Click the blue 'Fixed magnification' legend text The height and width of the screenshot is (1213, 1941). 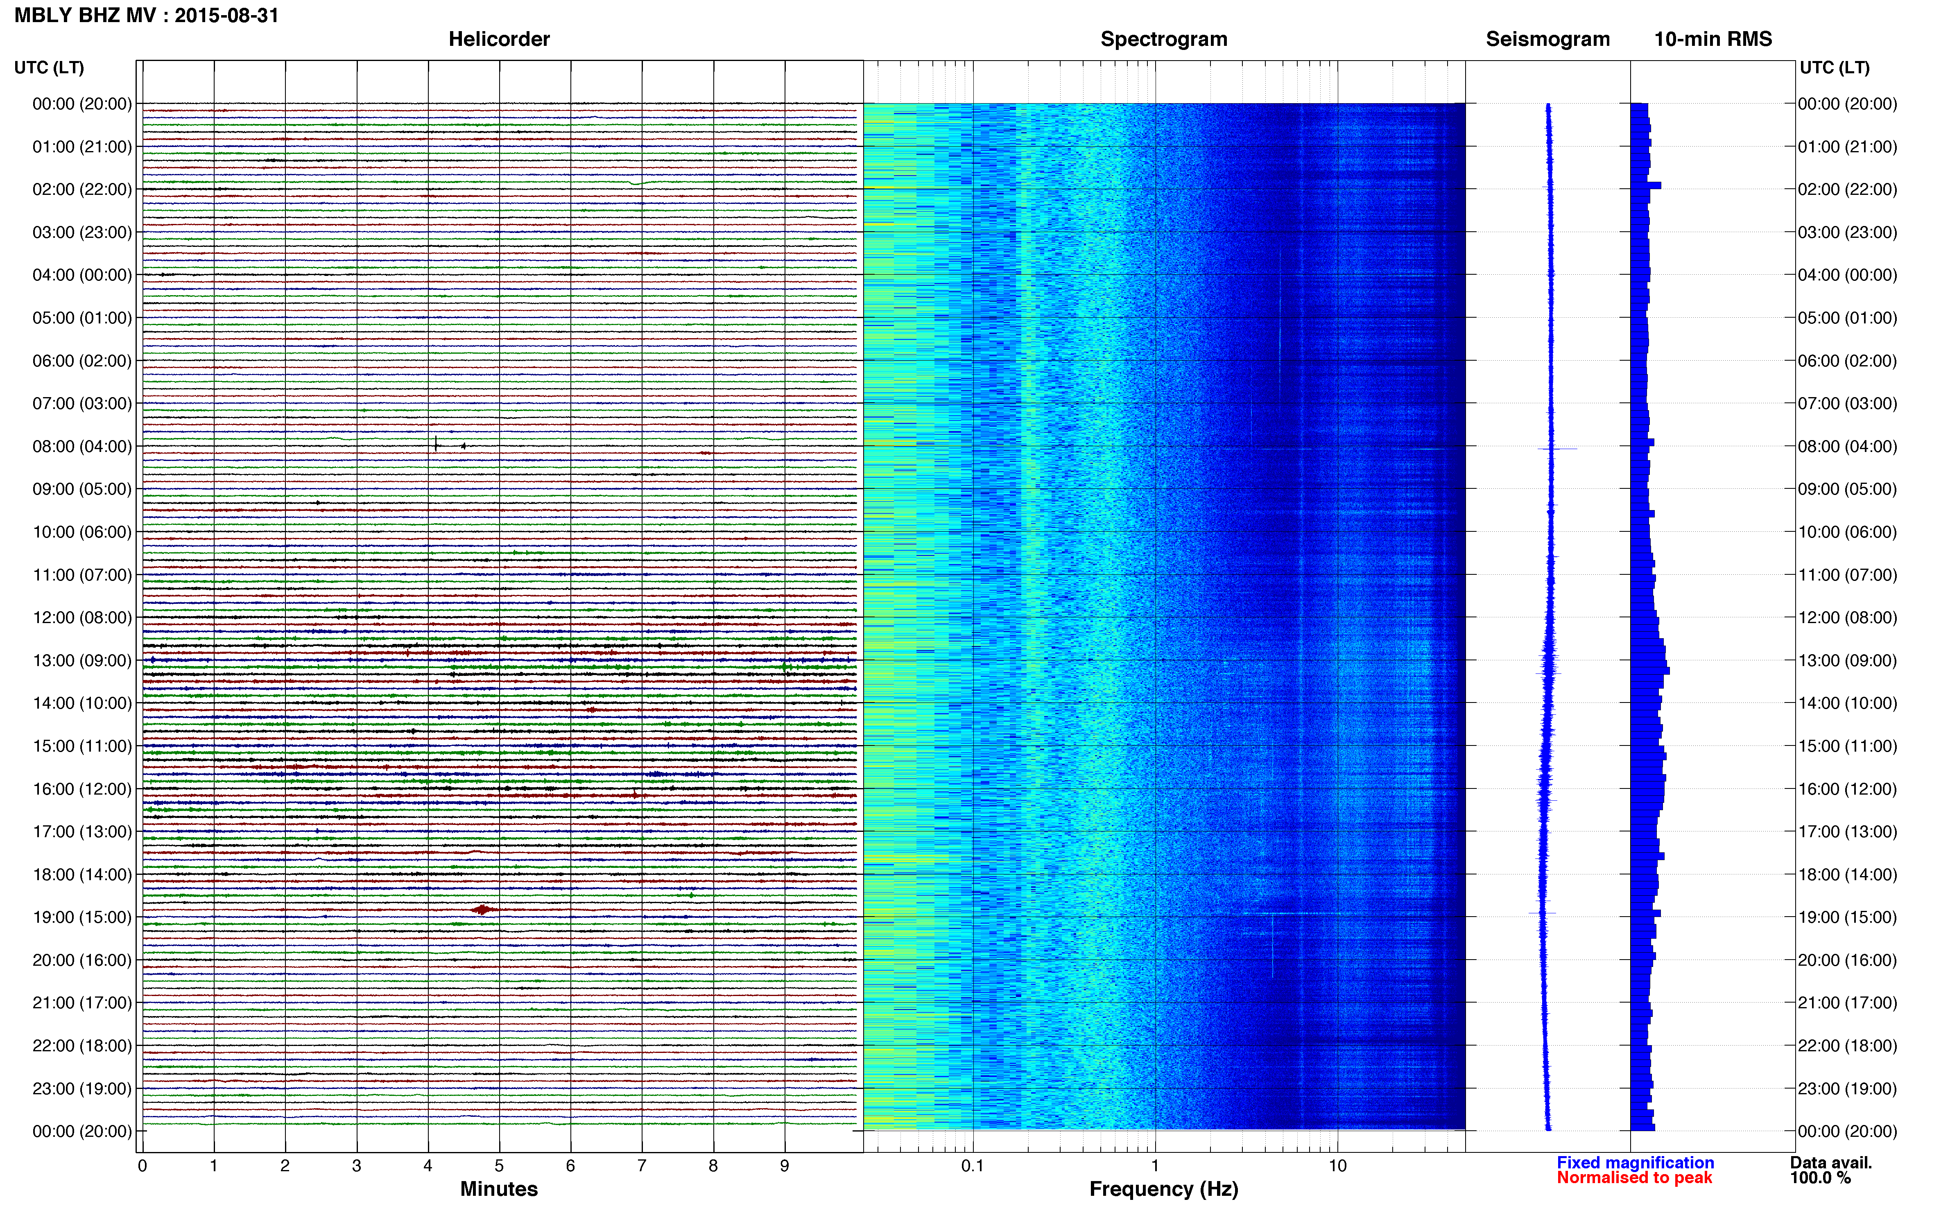pyautogui.click(x=1635, y=1163)
